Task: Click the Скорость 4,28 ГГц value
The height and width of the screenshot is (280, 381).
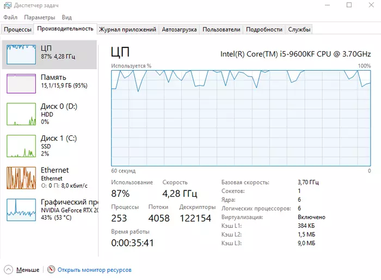Action: pos(180,194)
